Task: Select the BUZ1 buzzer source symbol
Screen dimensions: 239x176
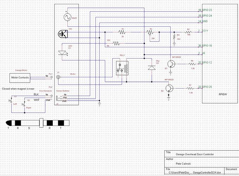Action: [67, 17]
